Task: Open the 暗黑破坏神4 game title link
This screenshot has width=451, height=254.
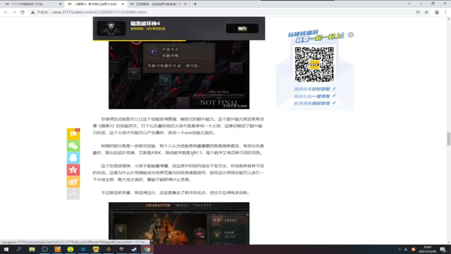Action: (145, 24)
